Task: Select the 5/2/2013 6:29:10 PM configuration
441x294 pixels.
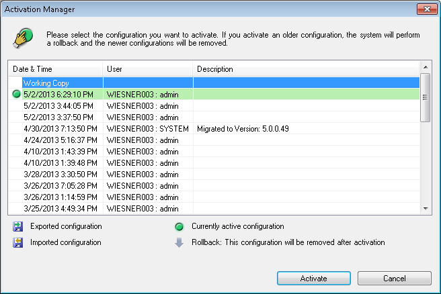Action: click(x=214, y=95)
